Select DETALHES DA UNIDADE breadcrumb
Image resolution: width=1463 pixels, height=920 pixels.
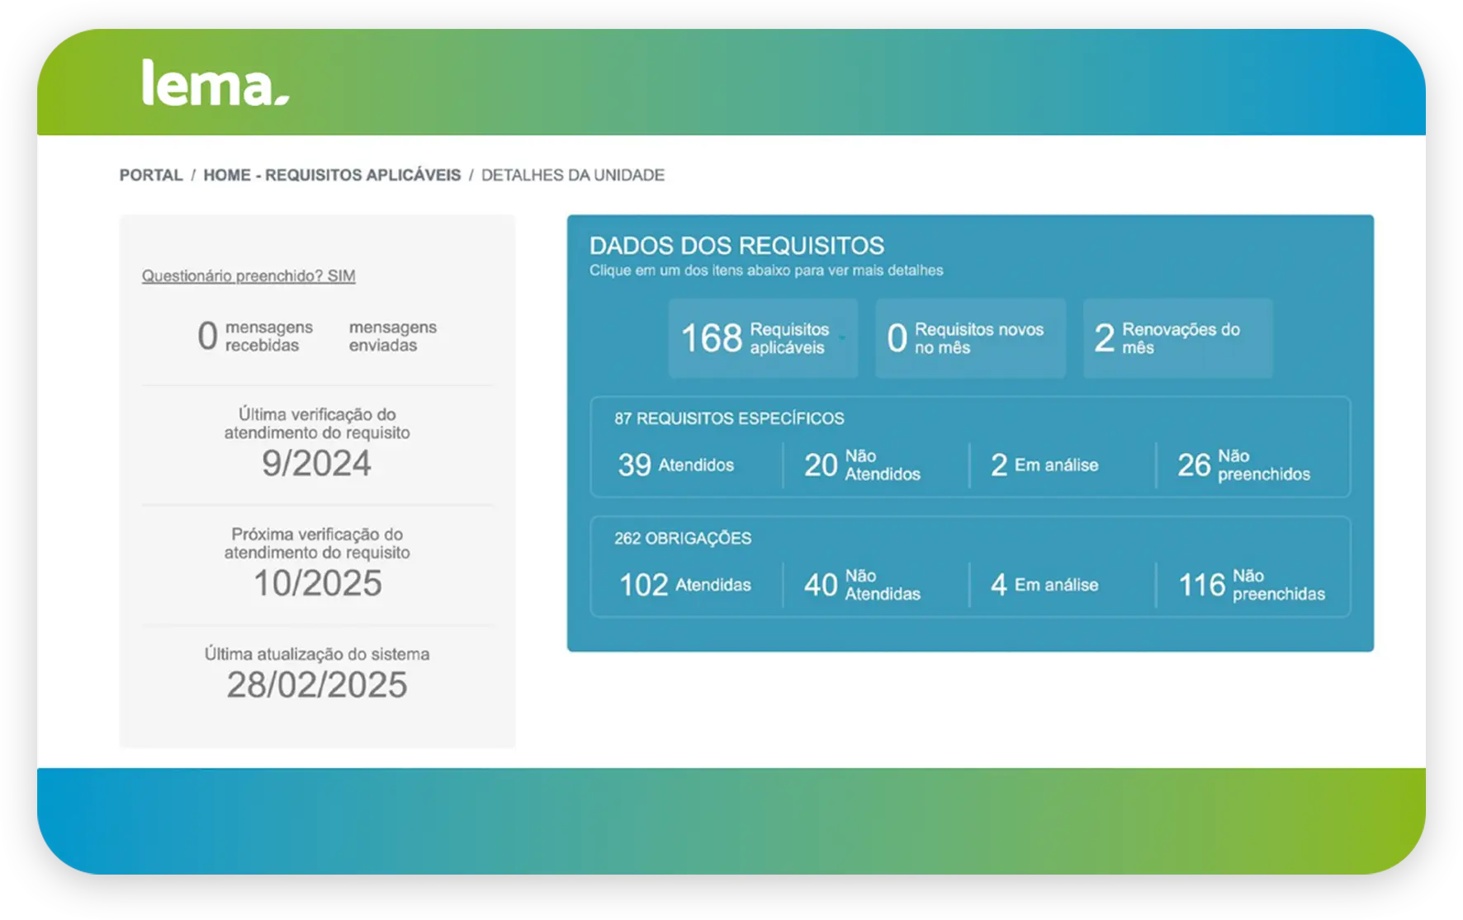(572, 175)
